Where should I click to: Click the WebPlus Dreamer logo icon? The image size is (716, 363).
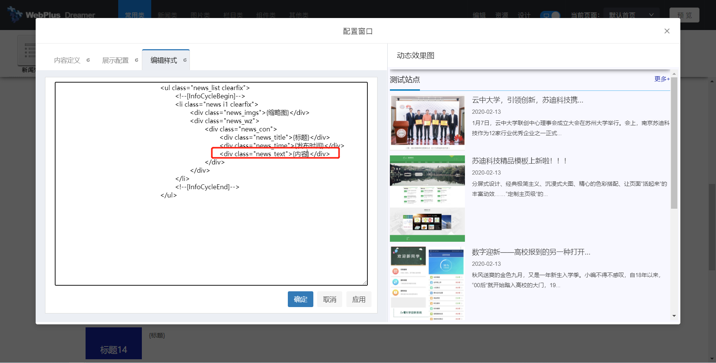pyautogui.click(x=15, y=14)
